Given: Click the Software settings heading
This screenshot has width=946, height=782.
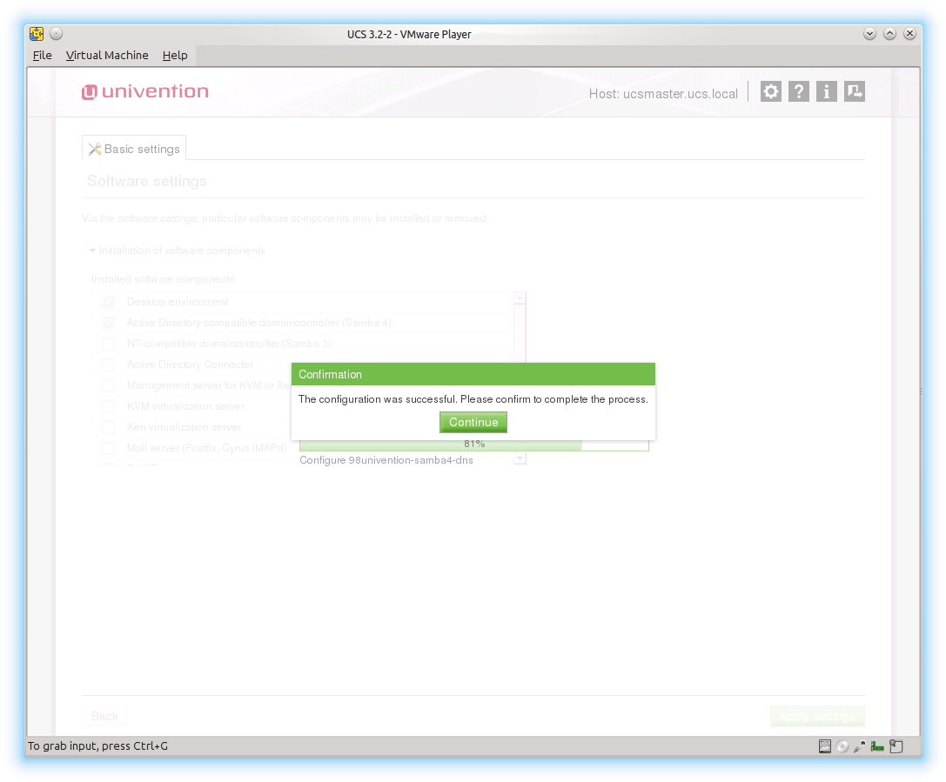Looking at the screenshot, I should coord(146,182).
